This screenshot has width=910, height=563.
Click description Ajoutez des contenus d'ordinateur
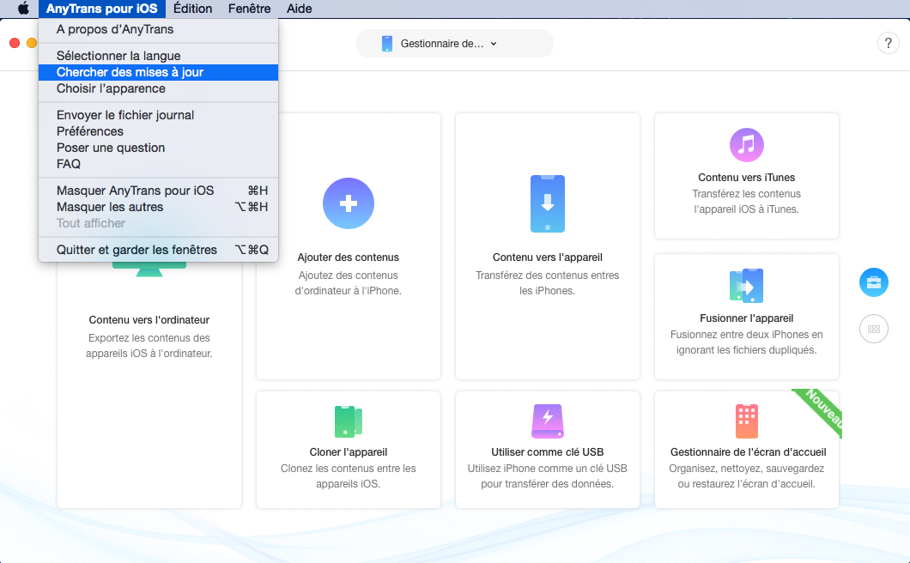349,283
